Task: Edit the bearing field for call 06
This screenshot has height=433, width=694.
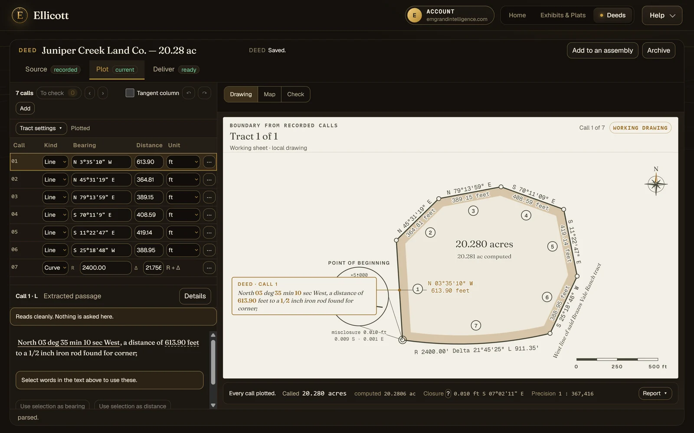Action: [101, 250]
